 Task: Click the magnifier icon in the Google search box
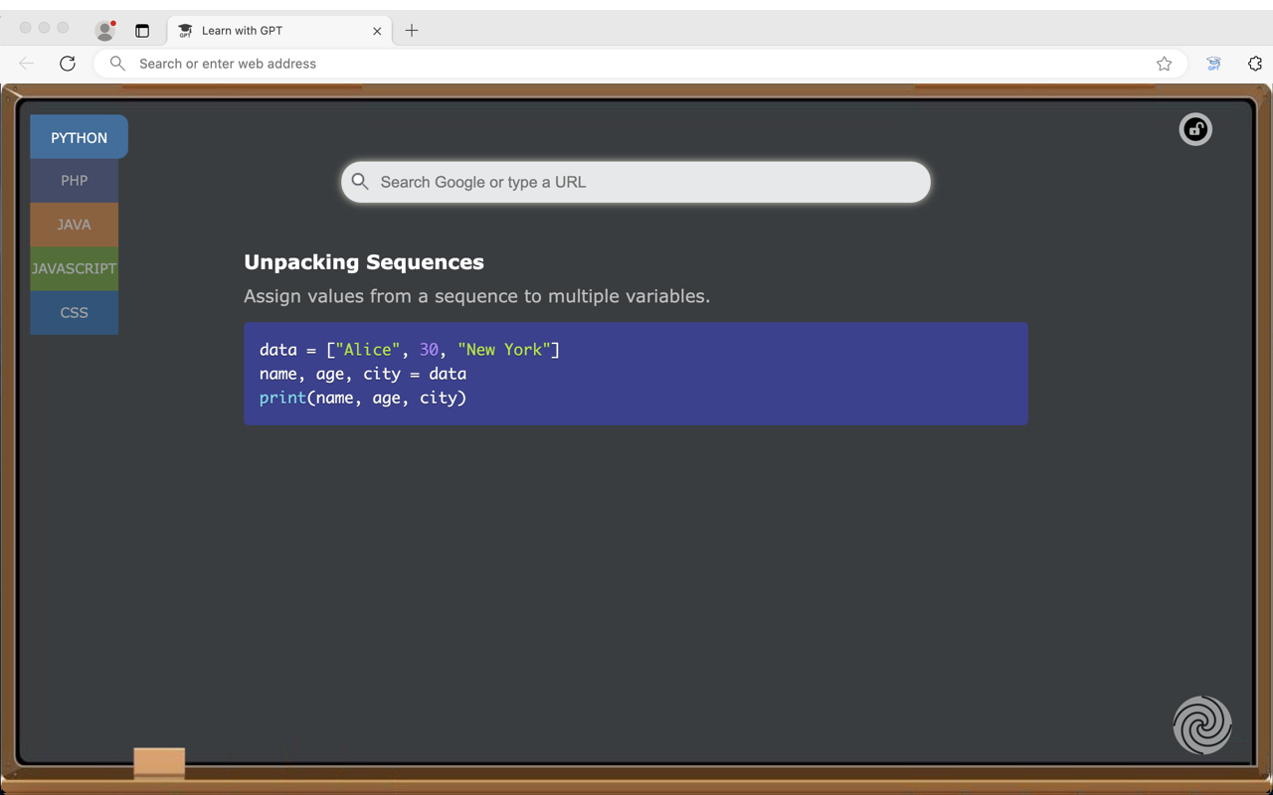point(360,182)
